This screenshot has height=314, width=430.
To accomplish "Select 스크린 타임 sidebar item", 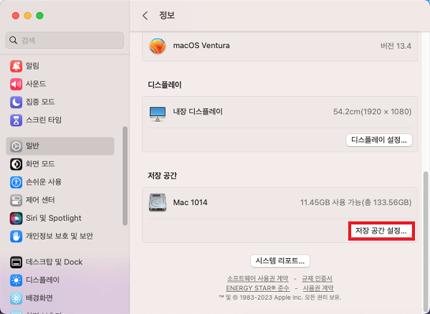I will click(60, 120).
